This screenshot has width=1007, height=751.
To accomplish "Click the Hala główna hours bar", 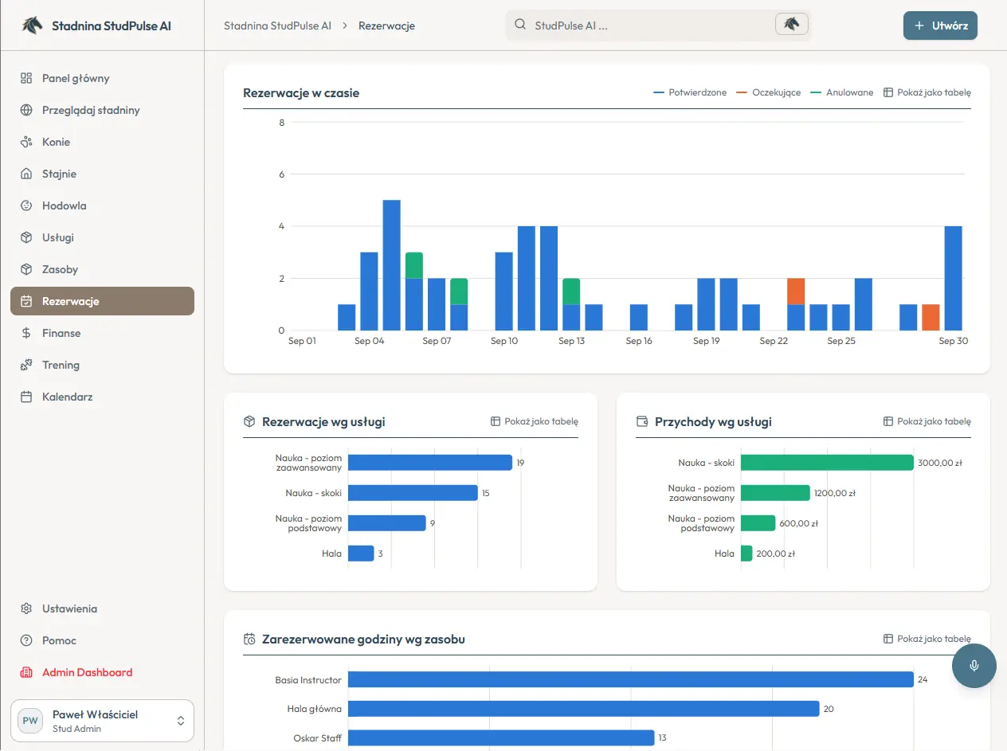I will [x=583, y=709].
